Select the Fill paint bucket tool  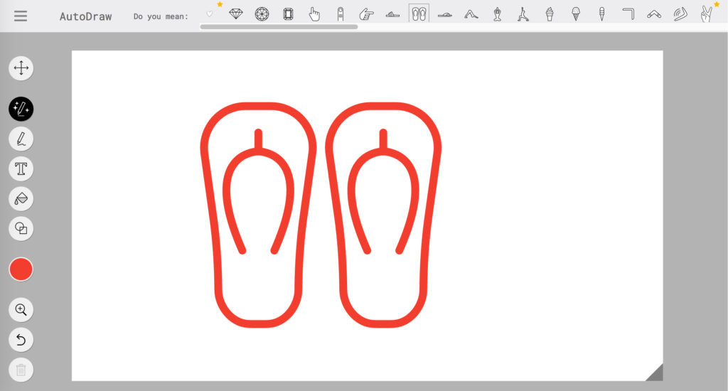[21, 198]
